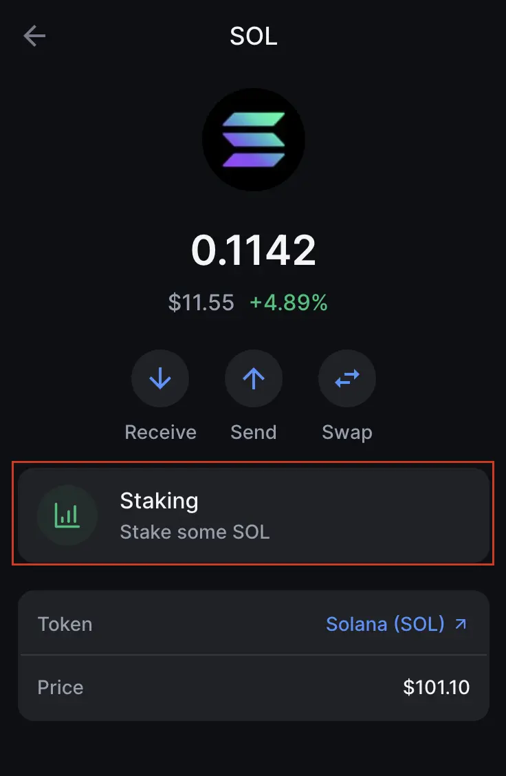Viewport: 506px width, 776px height.
Task: Tap the Price row showing $101.10
Action: click(x=253, y=687)
